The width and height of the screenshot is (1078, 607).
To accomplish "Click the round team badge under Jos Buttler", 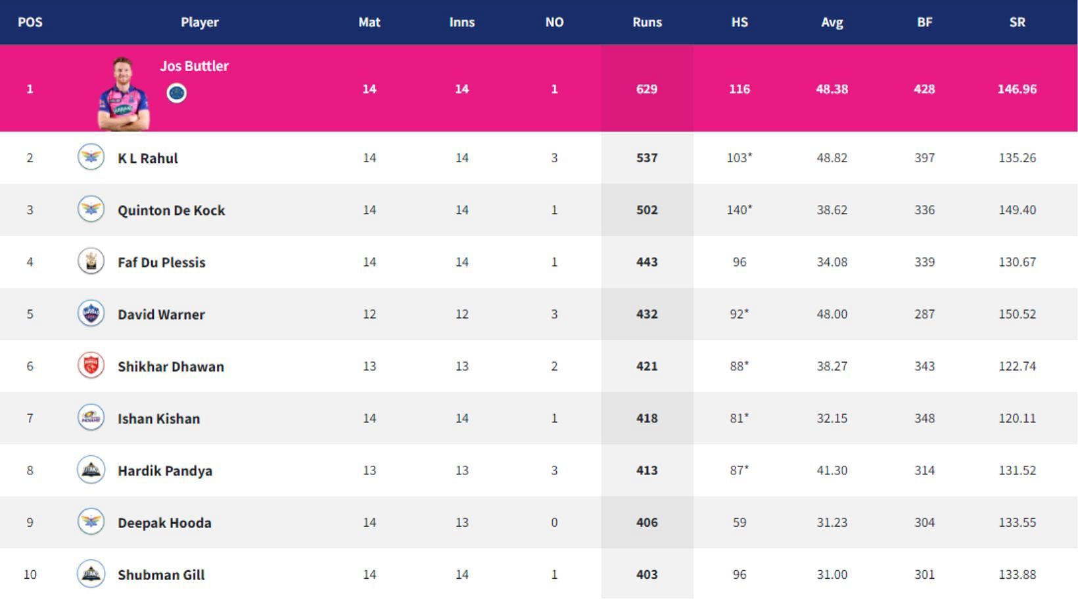I will tap(176, 93).
